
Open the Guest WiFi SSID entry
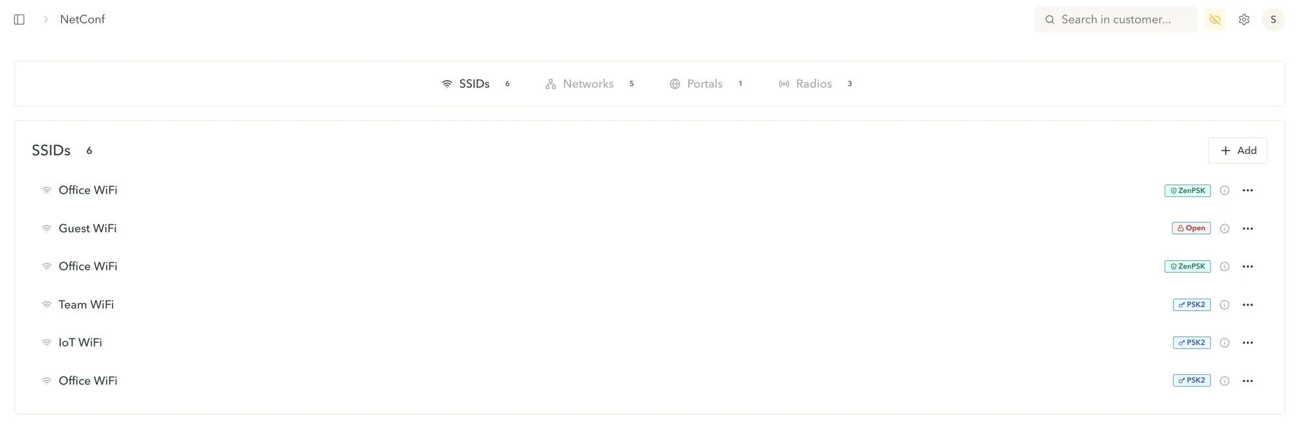[x=87, y=229]
